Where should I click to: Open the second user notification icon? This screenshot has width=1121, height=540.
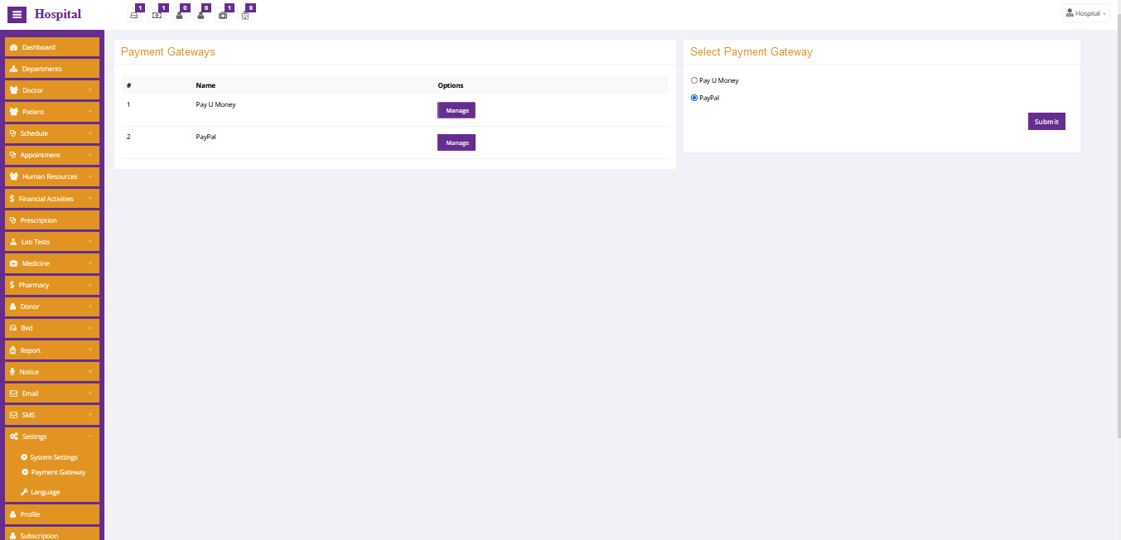click(x=201, y=15)
